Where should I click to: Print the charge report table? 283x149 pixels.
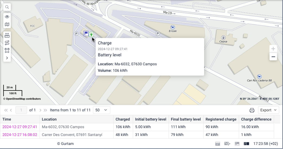[x=252, y=110]
